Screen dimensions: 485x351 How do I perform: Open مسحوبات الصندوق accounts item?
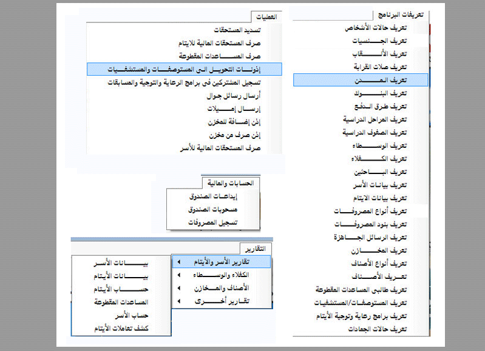point(213,210)
